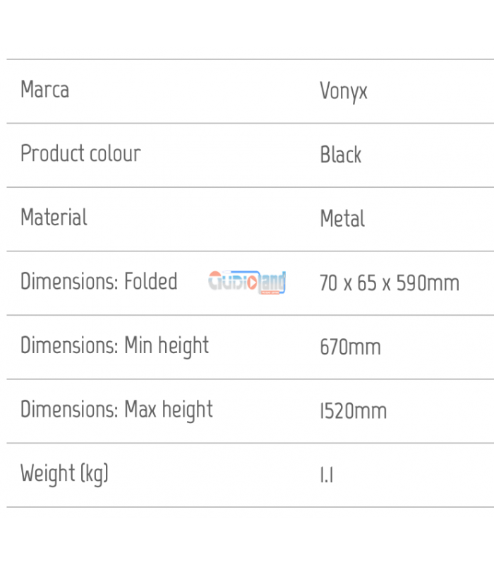This screenshot has height=565, width=494.
Task: Click the 1.1 weight value
Action: click(327, 475)
